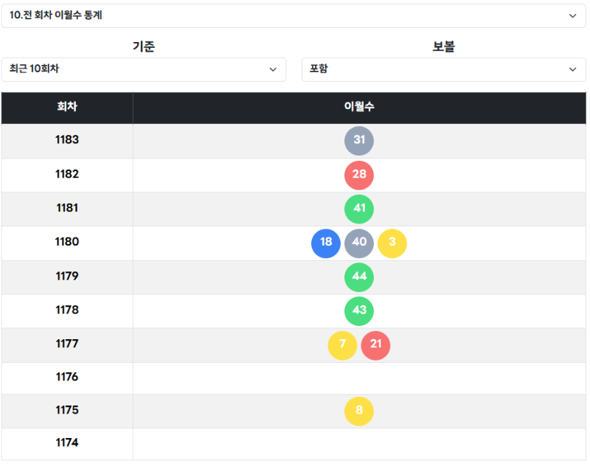Select the round number 1183
590x466 pixels.
pyautogui.click(x=67, y=141)
